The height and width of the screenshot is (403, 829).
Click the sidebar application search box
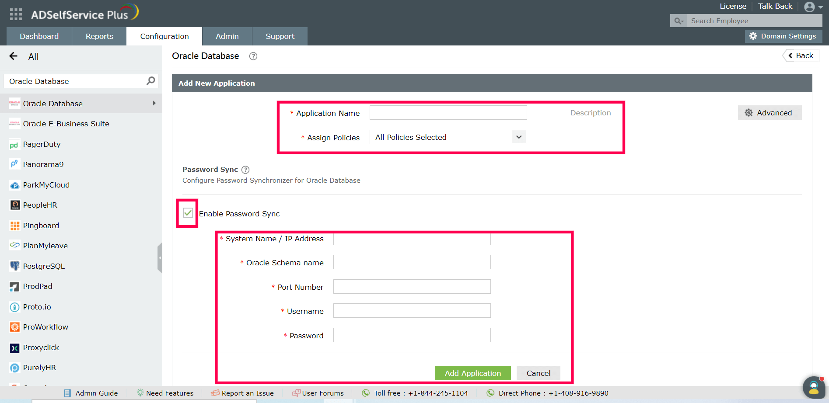coord(81,81)
